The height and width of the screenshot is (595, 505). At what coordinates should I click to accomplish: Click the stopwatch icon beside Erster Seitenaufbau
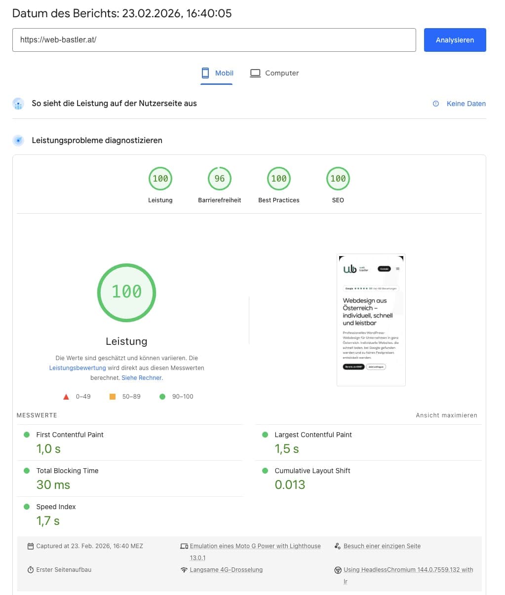(31, 570)
